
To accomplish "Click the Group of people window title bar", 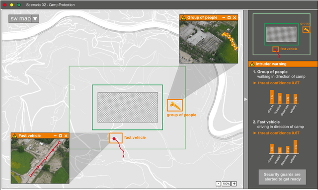I will 209,18.
